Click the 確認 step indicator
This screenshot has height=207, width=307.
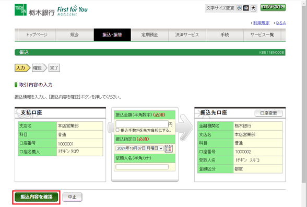point(39,68)
